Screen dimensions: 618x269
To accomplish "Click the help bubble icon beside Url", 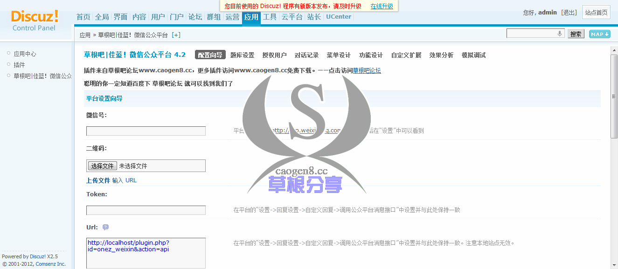I will (105, 228).
